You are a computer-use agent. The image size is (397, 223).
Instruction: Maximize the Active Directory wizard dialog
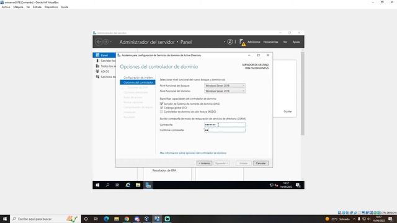259,55
